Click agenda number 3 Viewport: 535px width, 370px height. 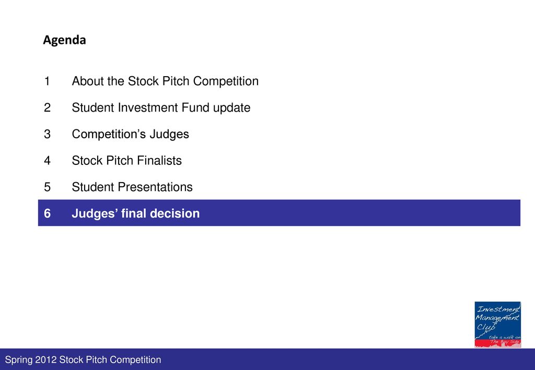tap(47, 134)
